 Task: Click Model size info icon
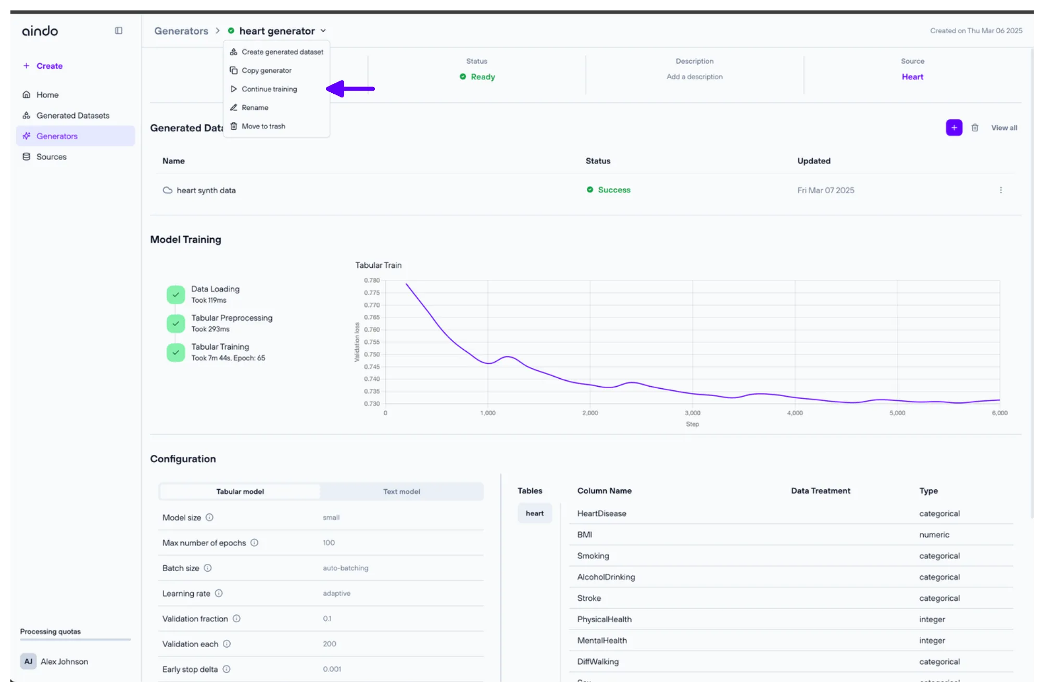coord(209,517)
